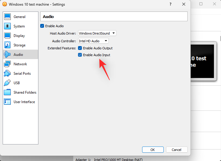Close the Settings dialog

pyautogui.click(x=184, y=4)
